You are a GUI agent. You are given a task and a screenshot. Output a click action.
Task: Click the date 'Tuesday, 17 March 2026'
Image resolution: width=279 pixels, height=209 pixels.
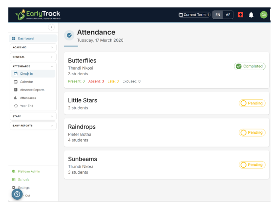point(100,40)
